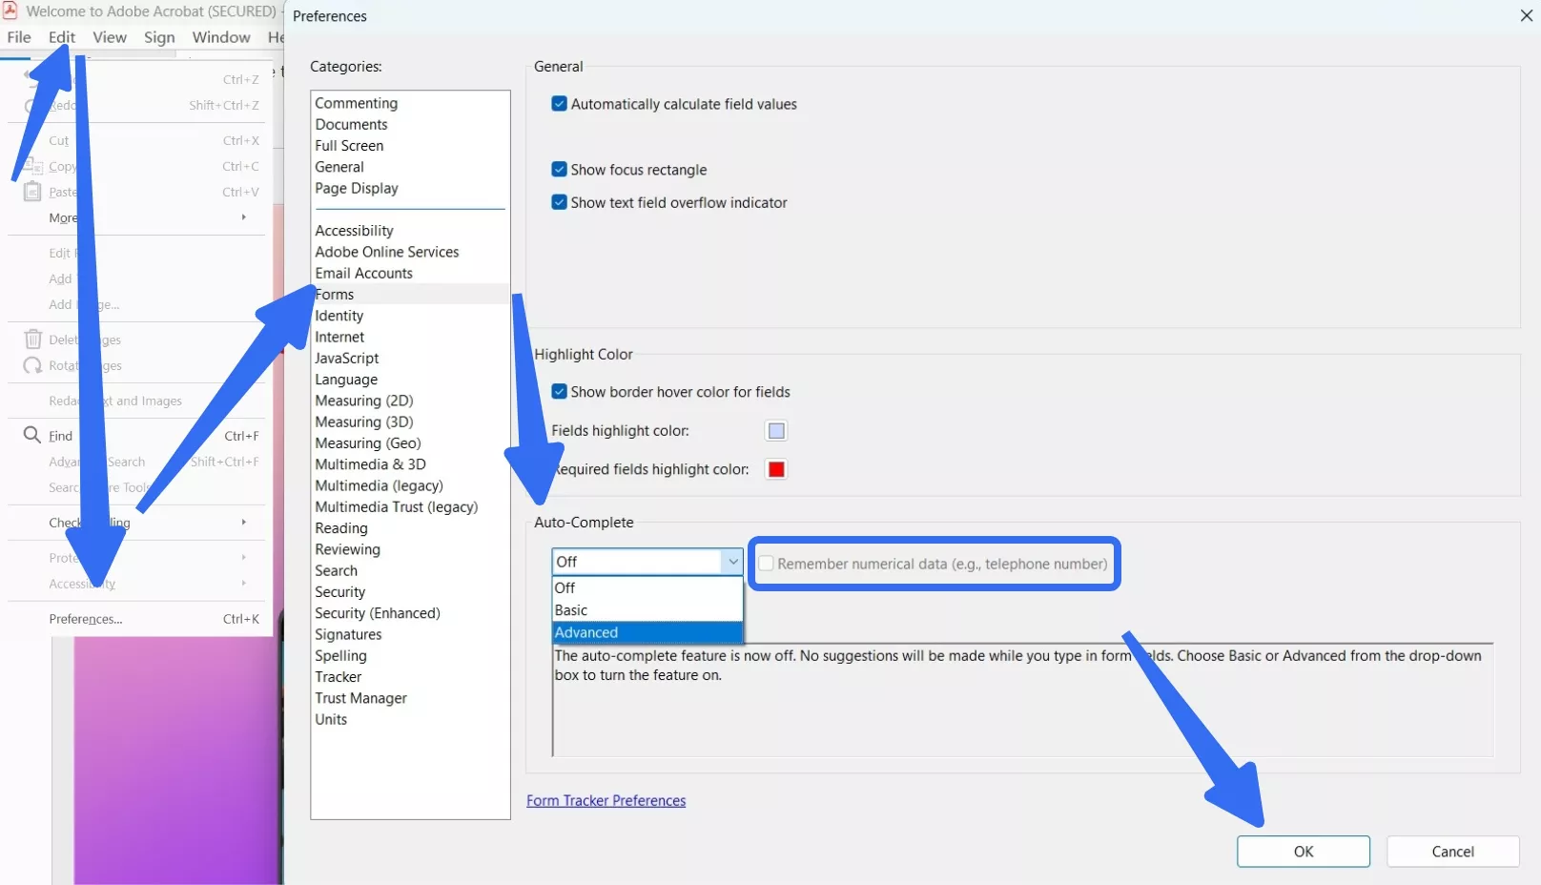Click the Rotate pages icon

[32, 365]
